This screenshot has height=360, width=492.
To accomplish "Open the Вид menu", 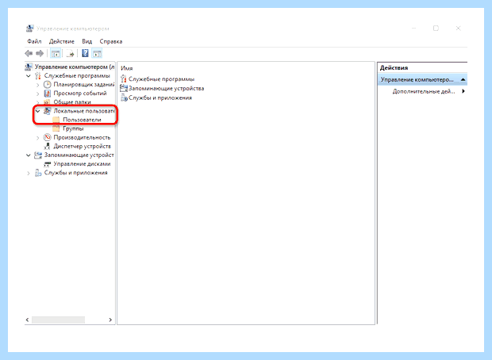I will pos(87,41).
